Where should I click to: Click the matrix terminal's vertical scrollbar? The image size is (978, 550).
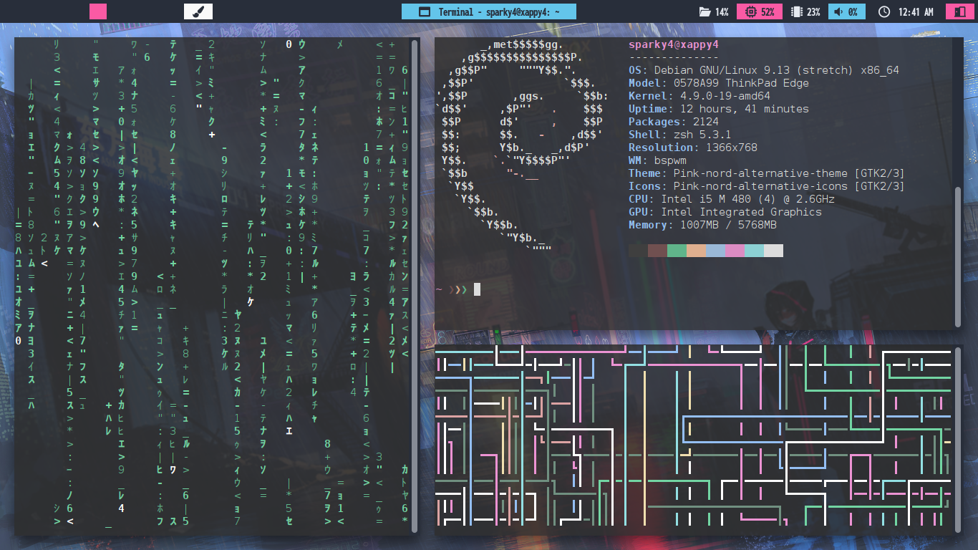(x=415, y=286)
